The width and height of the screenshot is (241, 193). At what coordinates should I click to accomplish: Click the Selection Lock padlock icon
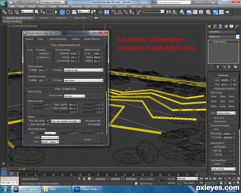[x=84, y=179]
